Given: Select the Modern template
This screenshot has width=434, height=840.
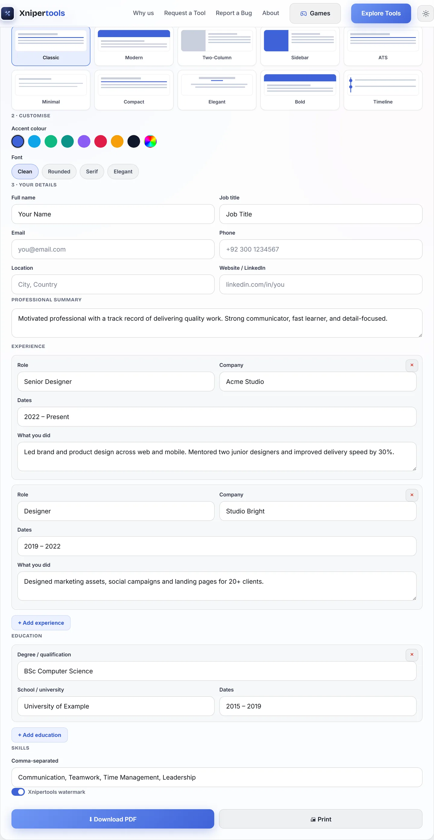Looking at the screenshot, I should [x=134, y=46].
